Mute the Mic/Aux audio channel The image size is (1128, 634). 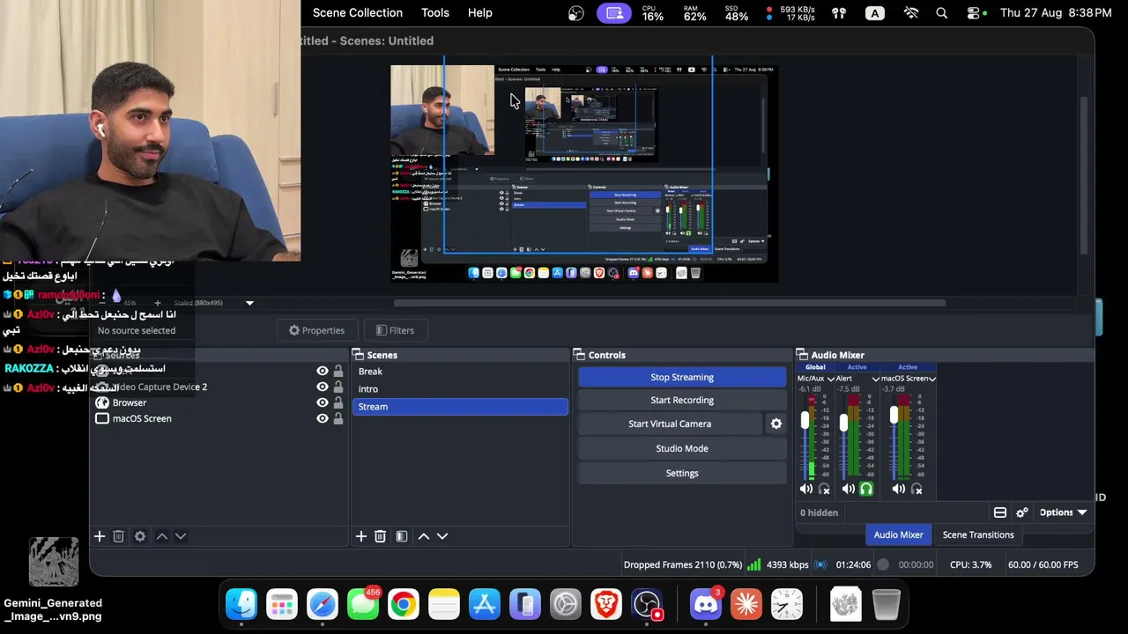(806, 489)
